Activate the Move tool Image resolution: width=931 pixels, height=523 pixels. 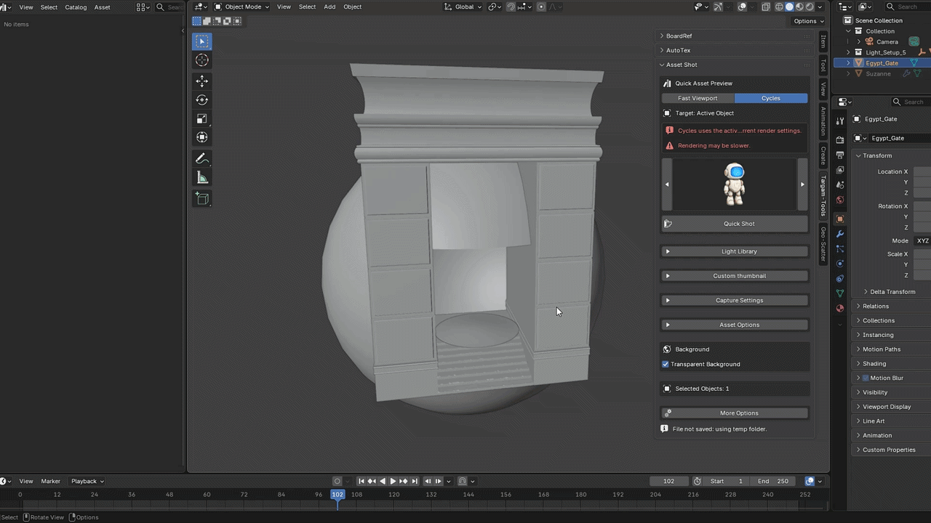point(202,81)
